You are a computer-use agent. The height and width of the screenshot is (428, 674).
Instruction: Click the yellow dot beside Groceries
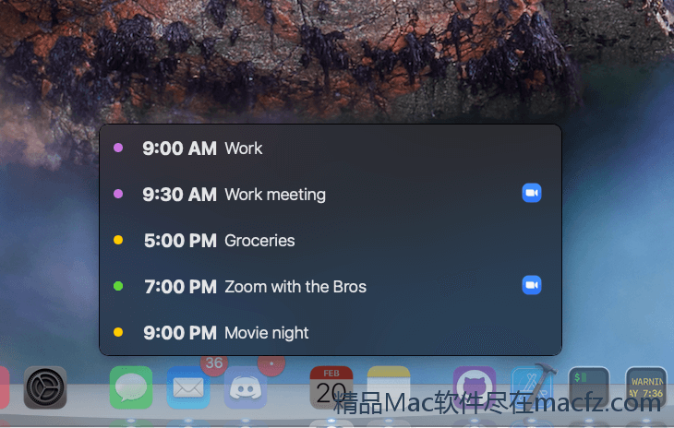point(118,240)
